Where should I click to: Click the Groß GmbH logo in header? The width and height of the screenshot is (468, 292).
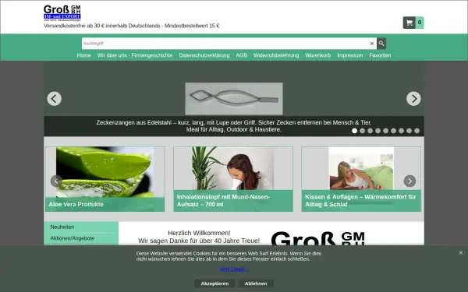62,12
